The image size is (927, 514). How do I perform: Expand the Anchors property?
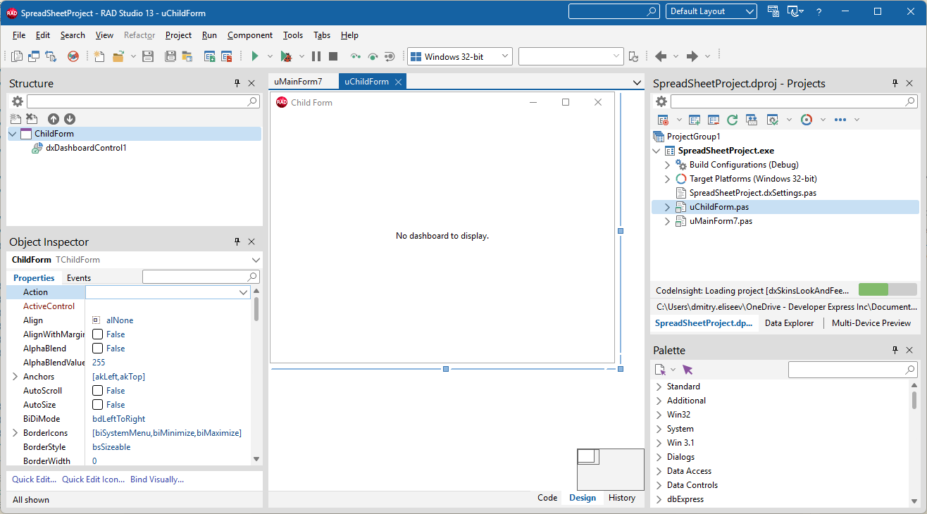coord(15,377)
